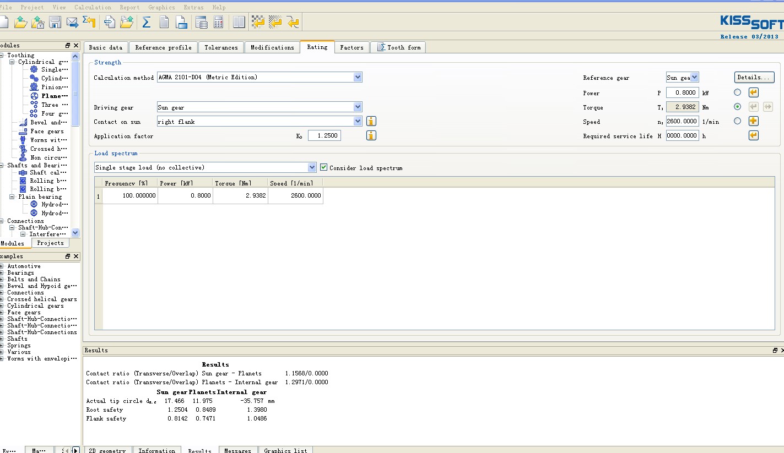Collapse the Toothing tree node
Viewport: 784px width, 453px height.
(2, 55)
